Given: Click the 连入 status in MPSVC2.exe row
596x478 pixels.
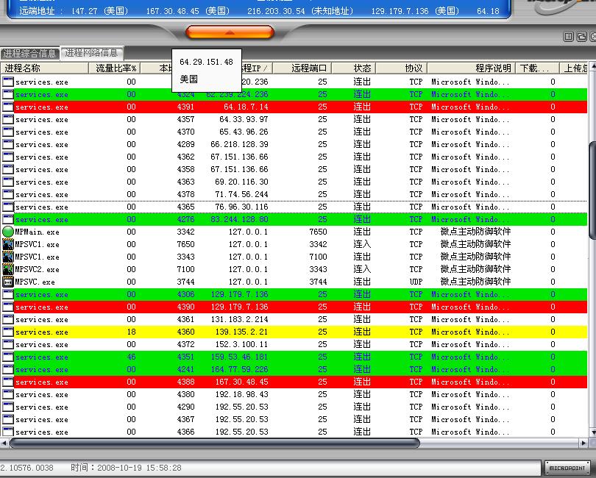Looking at the screenshot, I should click(x=362, y=269).
